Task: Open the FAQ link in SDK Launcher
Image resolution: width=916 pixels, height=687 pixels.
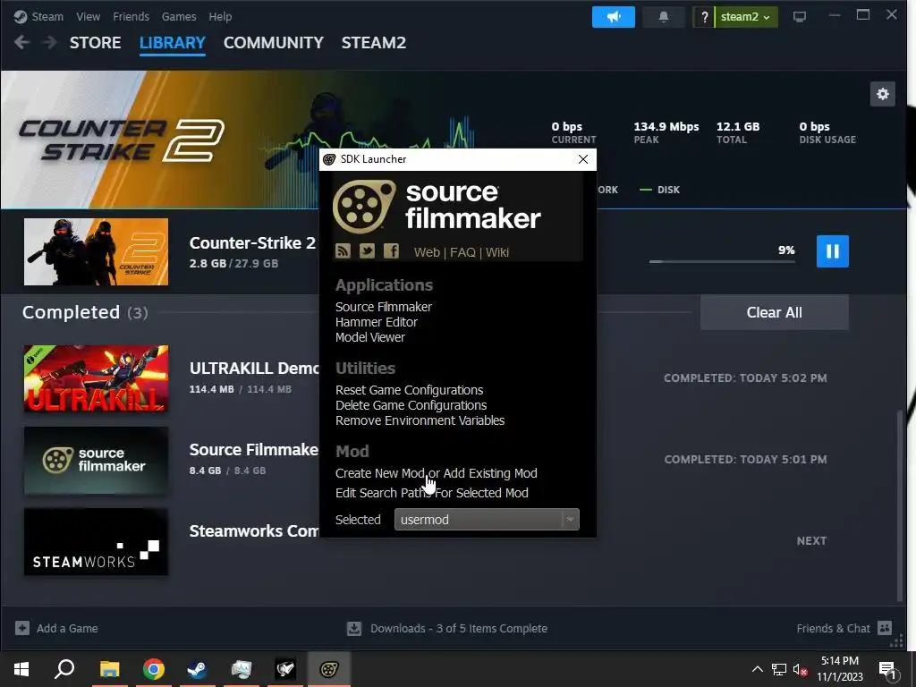Action: 462,252
